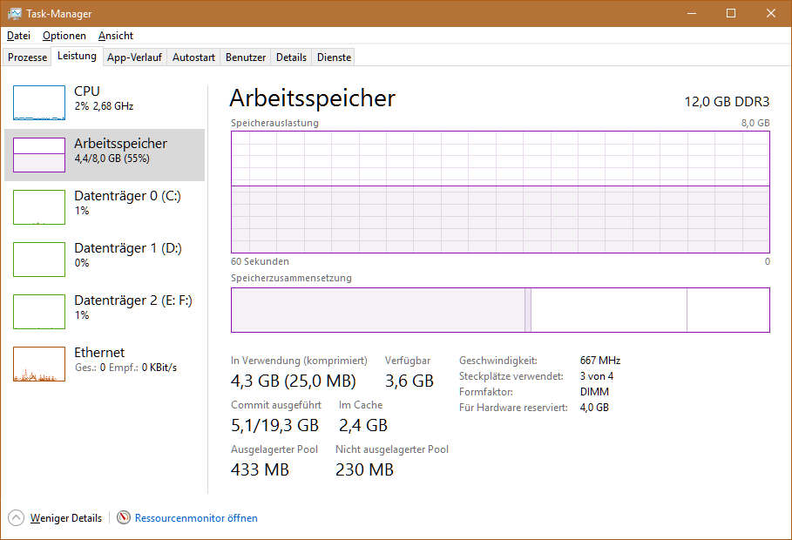Open the Datei menu
Viewport: 792px width, 540px height.
pos(18,36)
